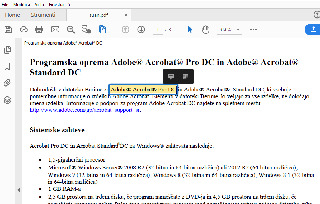Activate the selection arrow tool

click(190, 30)
